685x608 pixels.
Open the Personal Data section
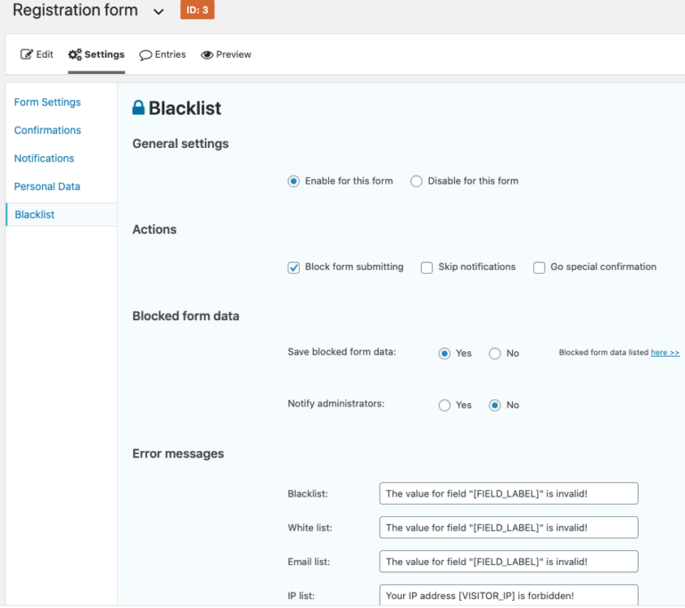click(x=46, y=186)
